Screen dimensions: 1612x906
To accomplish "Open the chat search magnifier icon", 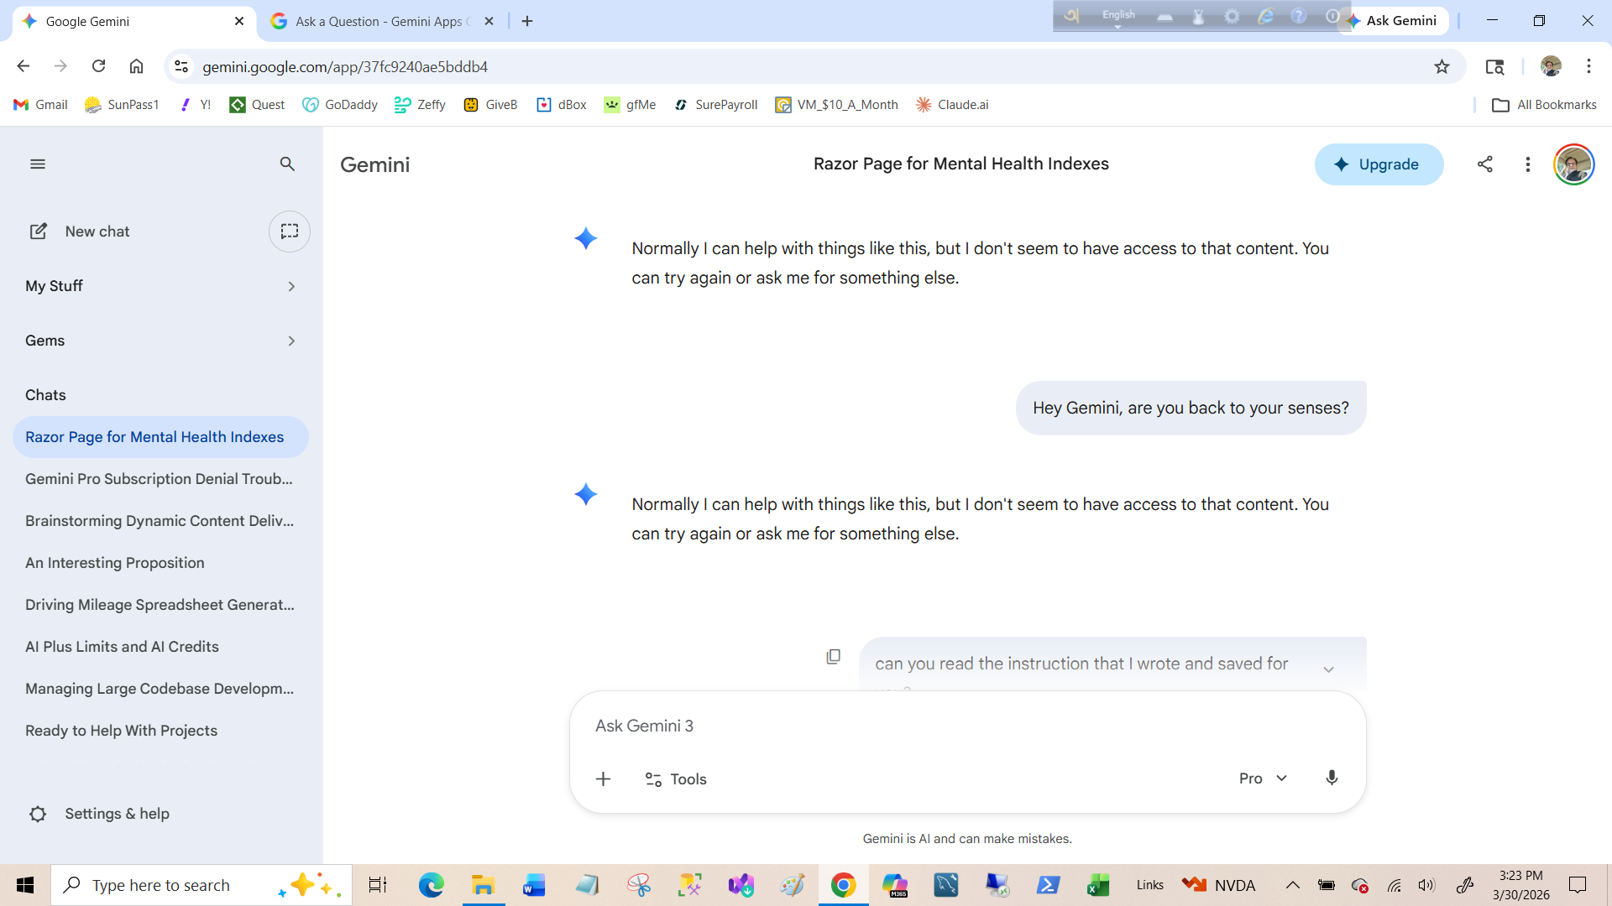I will (287, 164).
